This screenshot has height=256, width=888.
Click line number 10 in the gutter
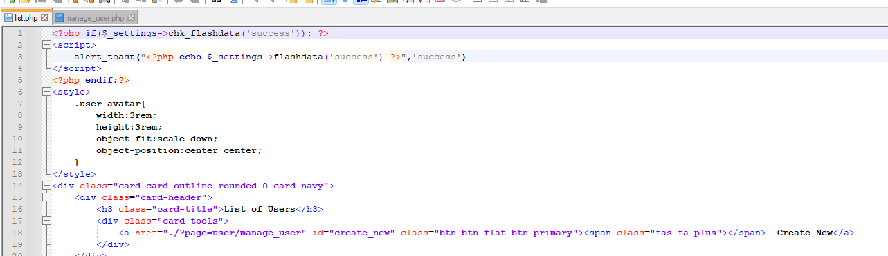(x=19, y=139)
